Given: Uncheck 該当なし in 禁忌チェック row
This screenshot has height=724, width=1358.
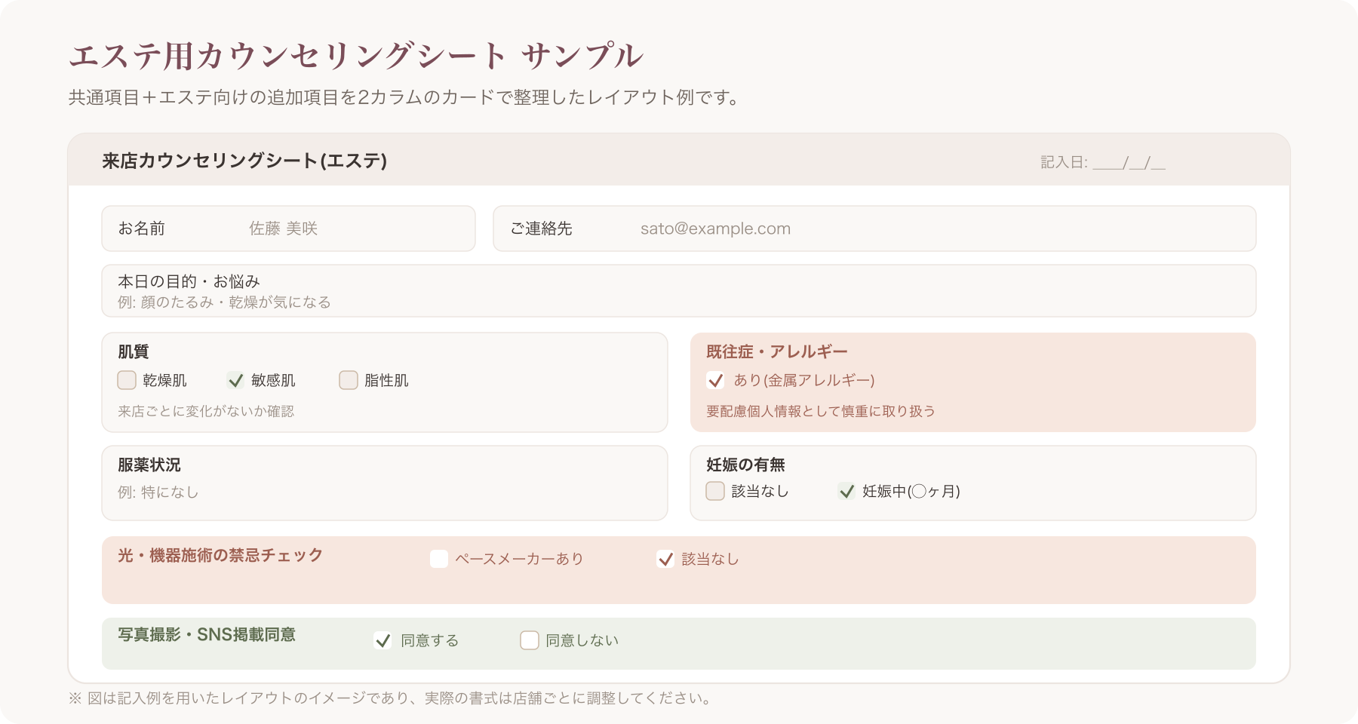Looking at the screenshot, I should (665, 559).
